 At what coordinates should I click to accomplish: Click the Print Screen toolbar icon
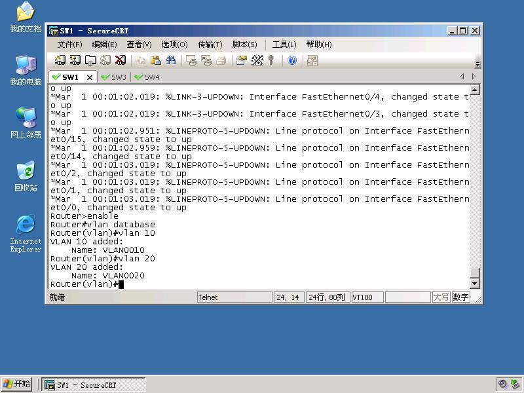(191, 60)
